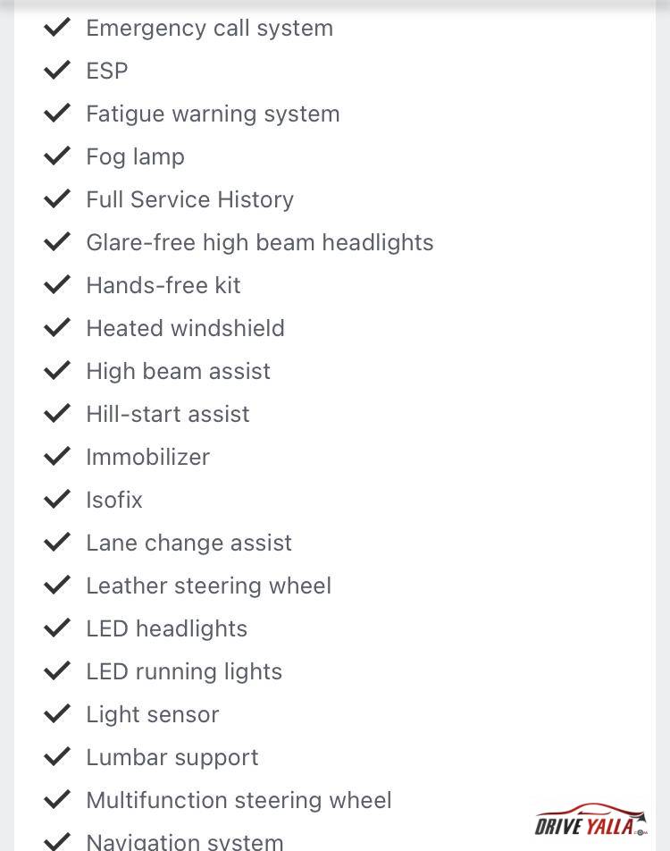
Task: Select the Hands-free kit entry
Action: pos(163,285)
